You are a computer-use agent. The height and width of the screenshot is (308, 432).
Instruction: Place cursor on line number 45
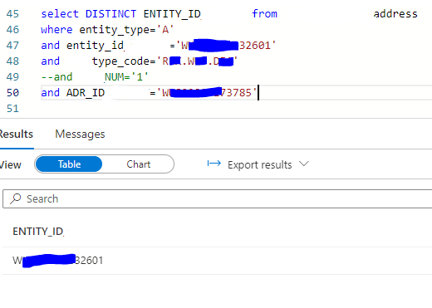tap(12, 14)
